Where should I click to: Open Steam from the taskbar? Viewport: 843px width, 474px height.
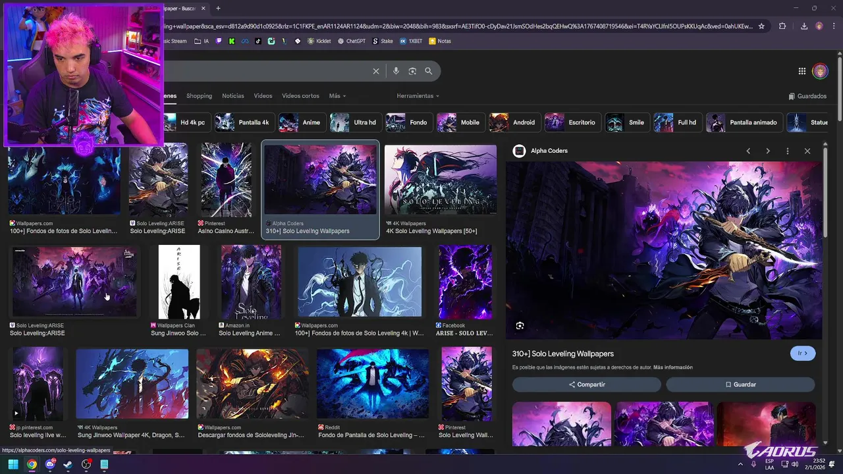tap(68, 464)
